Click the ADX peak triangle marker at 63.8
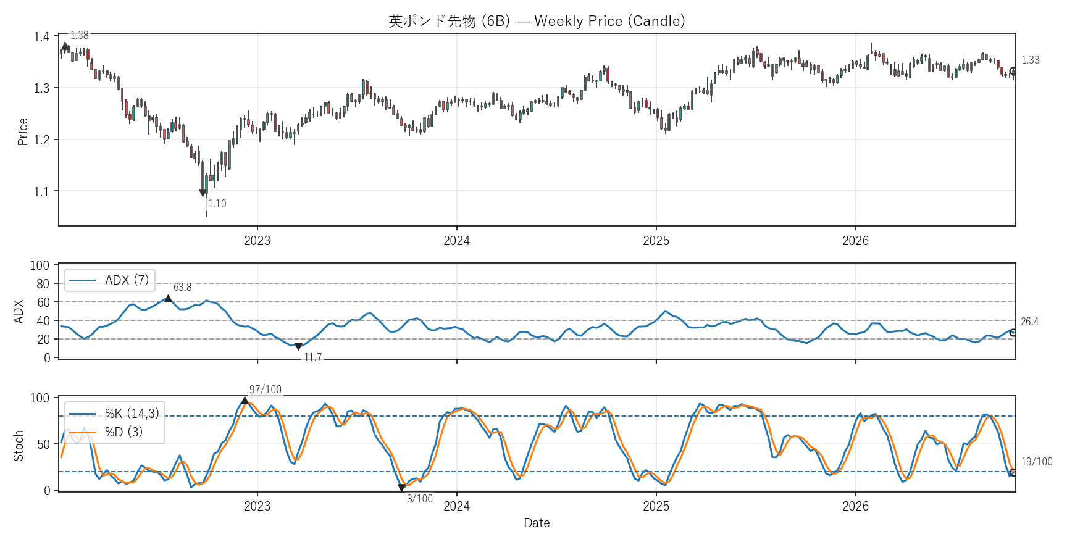 pyautogui.click(x=168, y=299)
